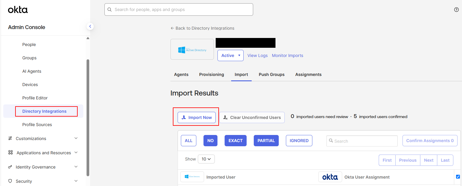This screenshot has height=186, width=462.
Task: Switch to the Provisioning tab
Action: coord(212,74)
